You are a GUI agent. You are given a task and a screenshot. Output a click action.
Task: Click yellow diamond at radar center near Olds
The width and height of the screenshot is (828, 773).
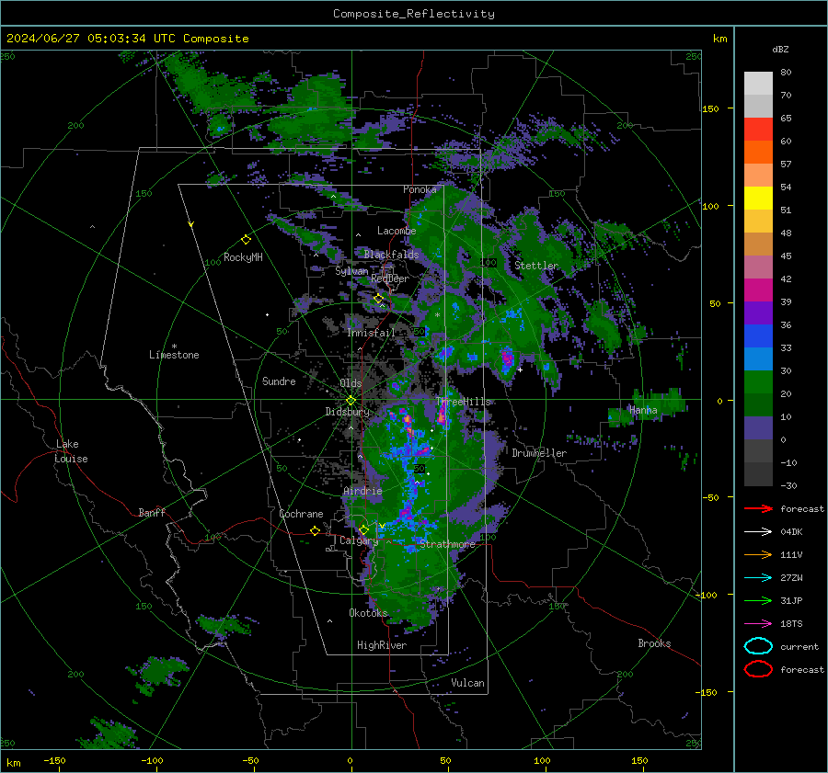click(x=351, y=401)
